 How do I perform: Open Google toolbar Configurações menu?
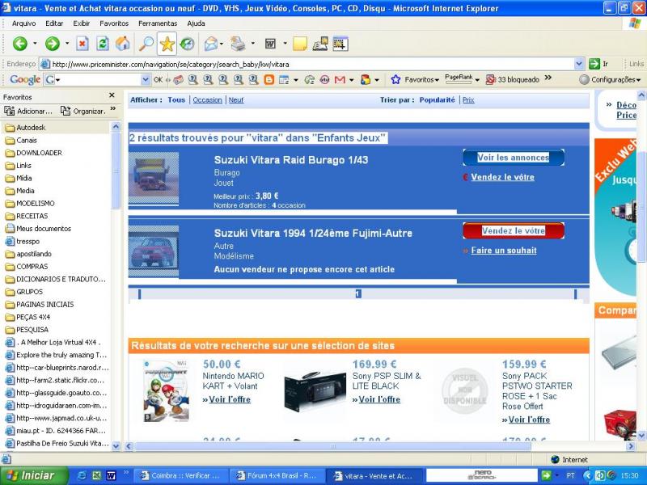click(x=610, y=79)
